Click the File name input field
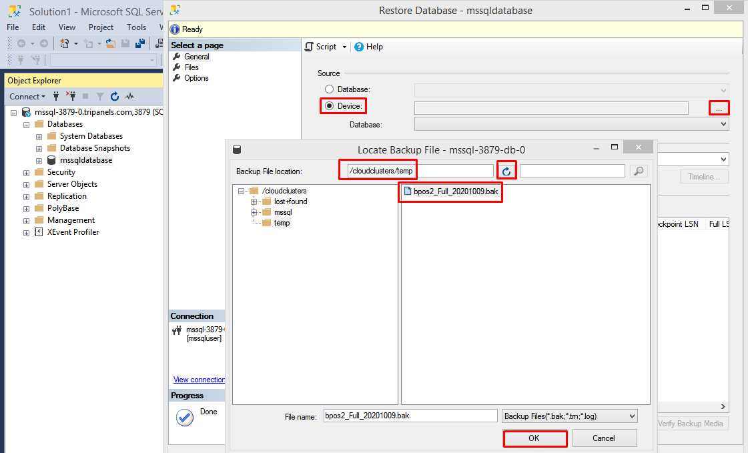 point(410,416)
